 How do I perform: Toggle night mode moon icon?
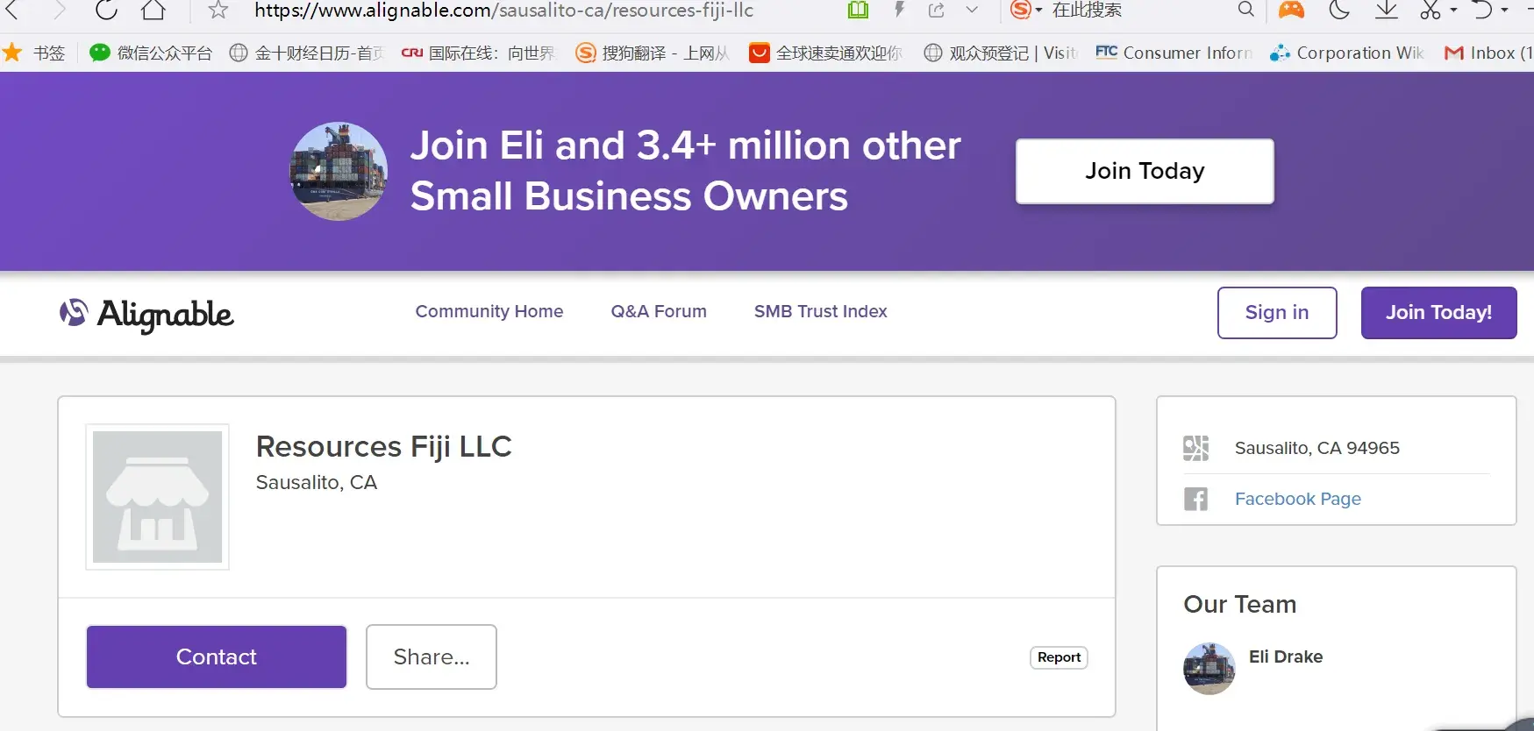click(1338, 10)
